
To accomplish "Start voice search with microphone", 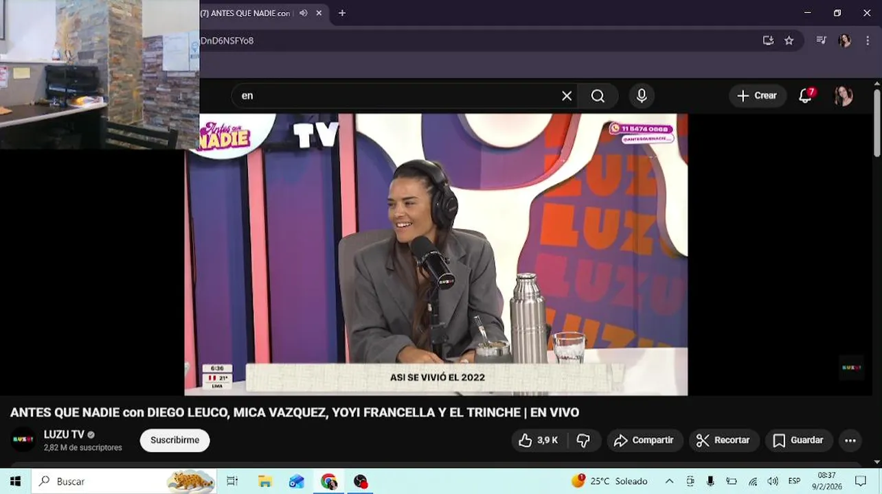I will coord(642,96).
